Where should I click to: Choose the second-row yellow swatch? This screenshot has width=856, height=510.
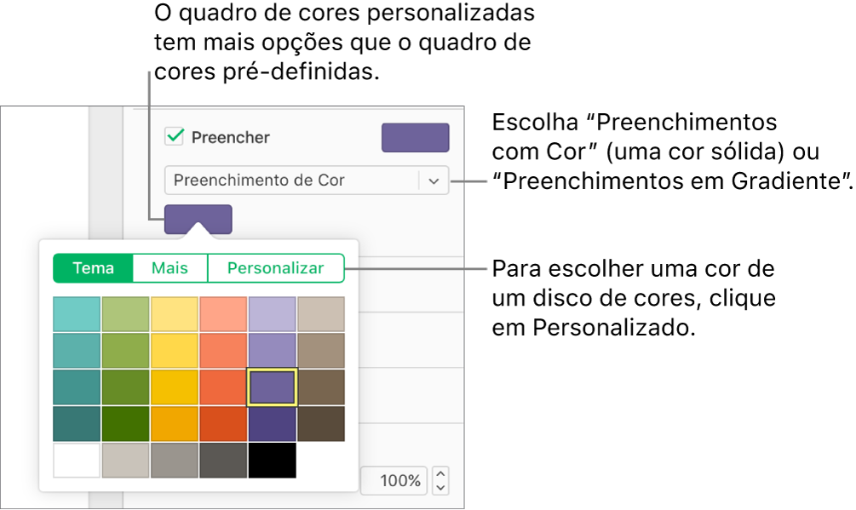[174, 350]
